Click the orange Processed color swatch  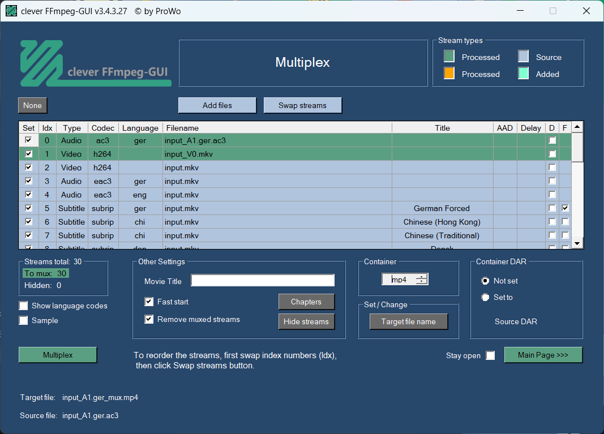[449, 74]
